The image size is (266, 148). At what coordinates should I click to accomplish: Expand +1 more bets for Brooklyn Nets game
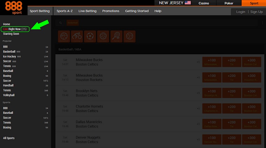(x=198, y=93)
